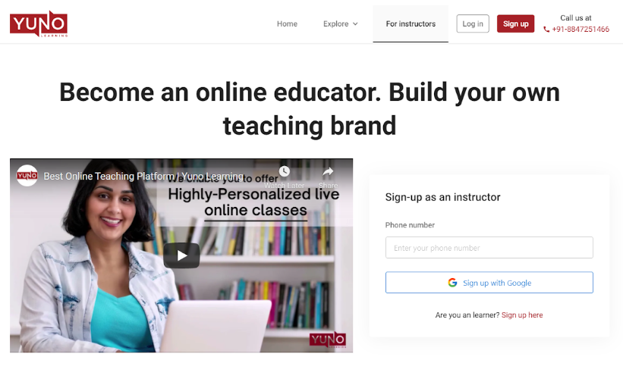Sign up with Google
The width and height of the screenshot is (623, 382).
(489, 283)
